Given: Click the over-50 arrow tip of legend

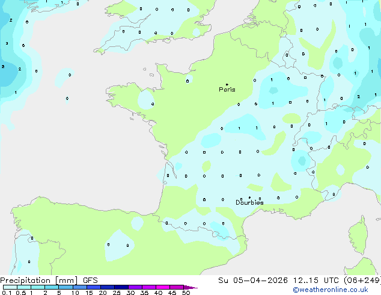Looking at the screenshot, I should pyautogui.click(x=190, y=288).
